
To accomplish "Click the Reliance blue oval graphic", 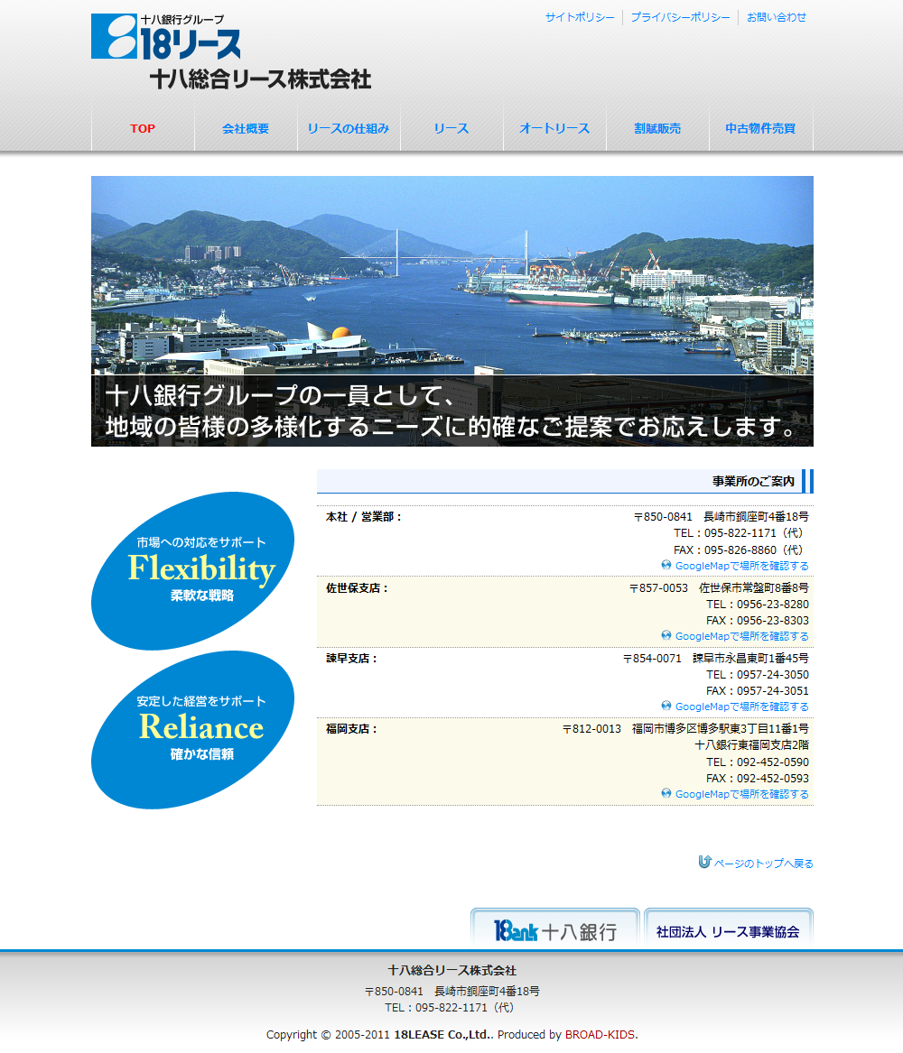I will click(x=193, y=730).
